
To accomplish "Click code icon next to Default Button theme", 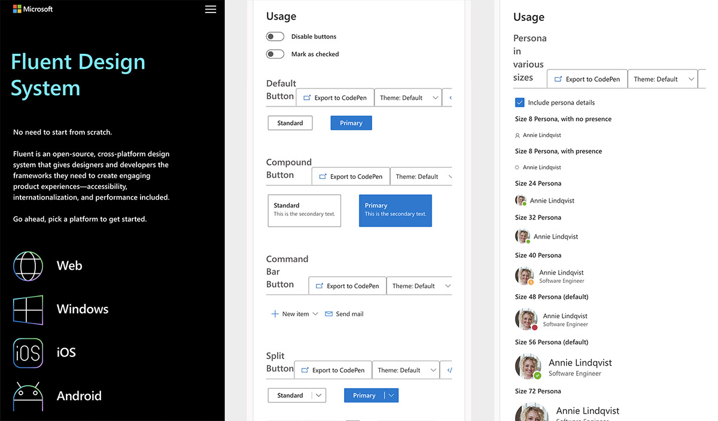I will [449, 97].
